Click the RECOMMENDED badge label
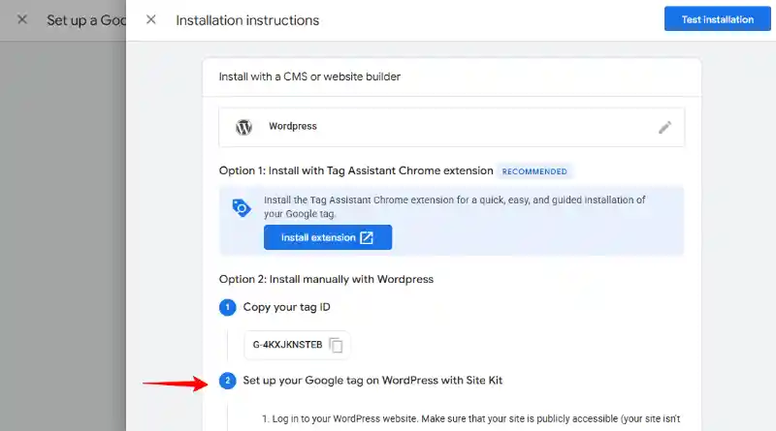Viewport: 776px width, 431px height. click(534, 171)
